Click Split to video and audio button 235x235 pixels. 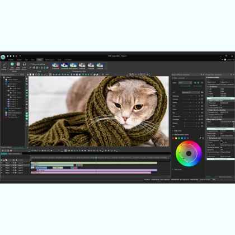tap(220, 159)
